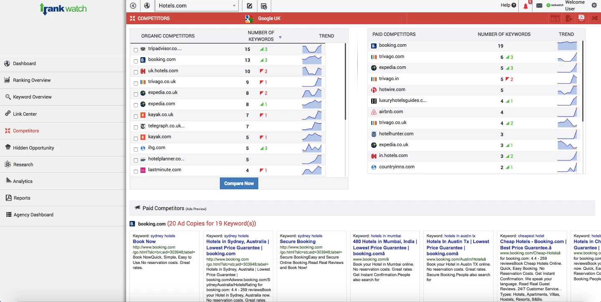
Task: Click the project settings list icon
Action: (264, 6)
